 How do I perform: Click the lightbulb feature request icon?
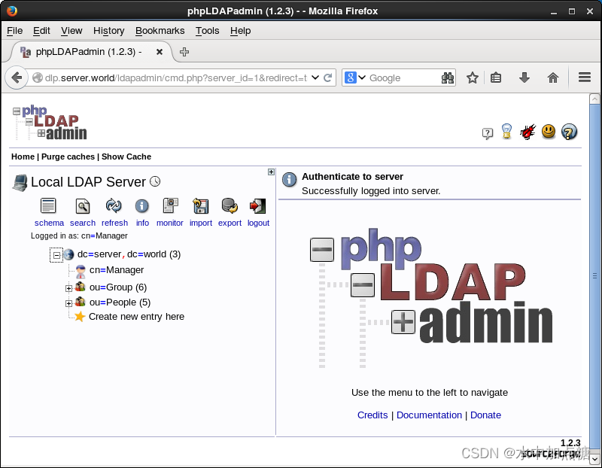(x=506, y=132)
